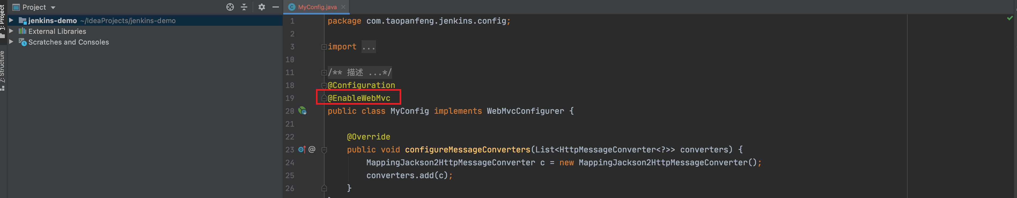Expand the jenkins-demo project node
This screenshot has height=198, width=1017.
click(12, 20)
